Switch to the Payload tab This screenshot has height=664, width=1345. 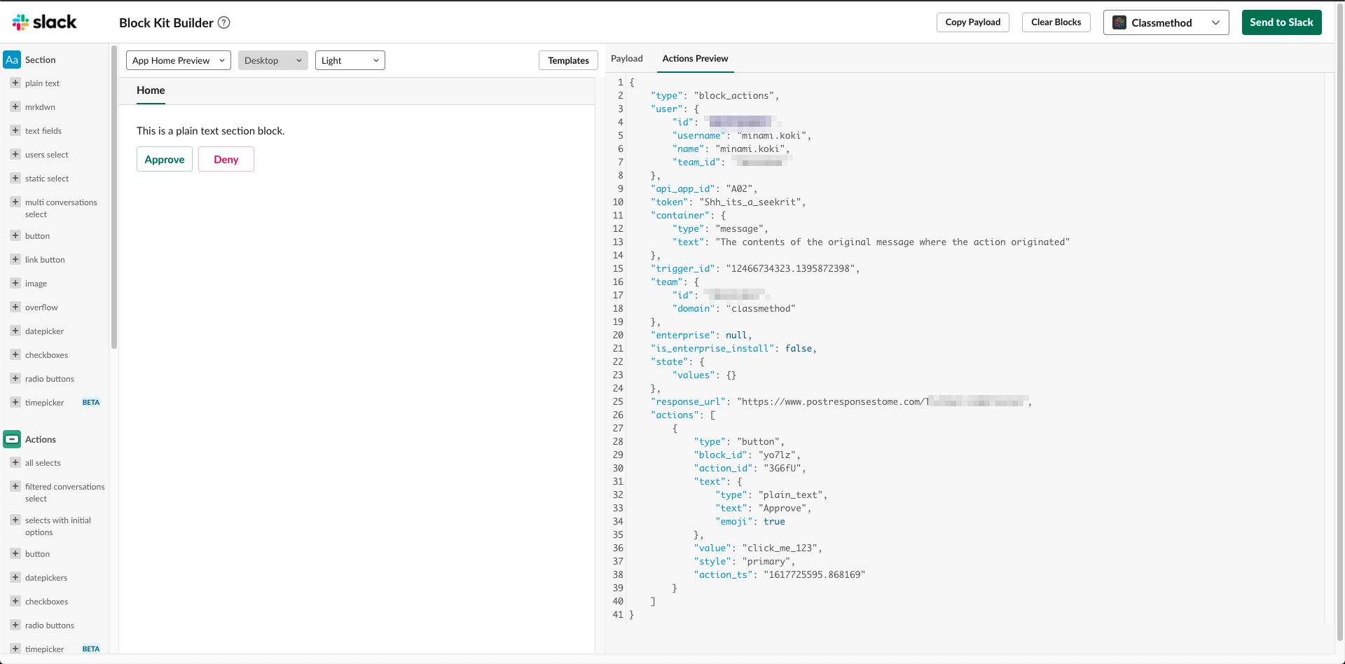(x=627, y=59)
